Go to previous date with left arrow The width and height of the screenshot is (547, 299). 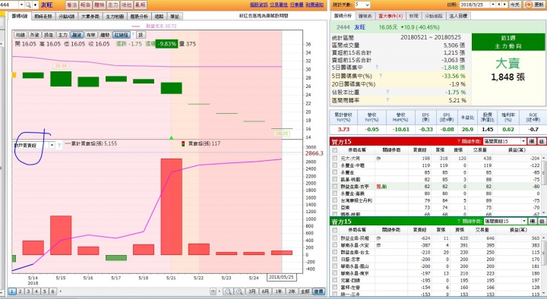499,5
